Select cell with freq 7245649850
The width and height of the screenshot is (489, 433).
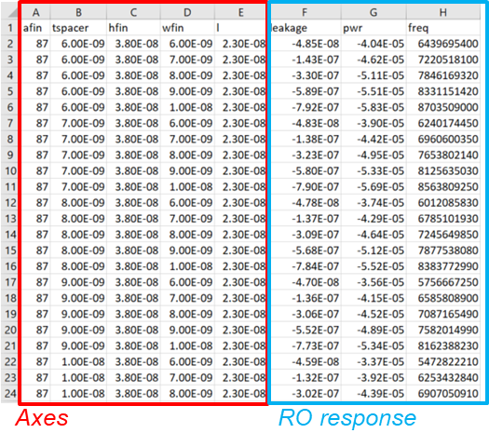pyautogui.click(x=443, y=235)
